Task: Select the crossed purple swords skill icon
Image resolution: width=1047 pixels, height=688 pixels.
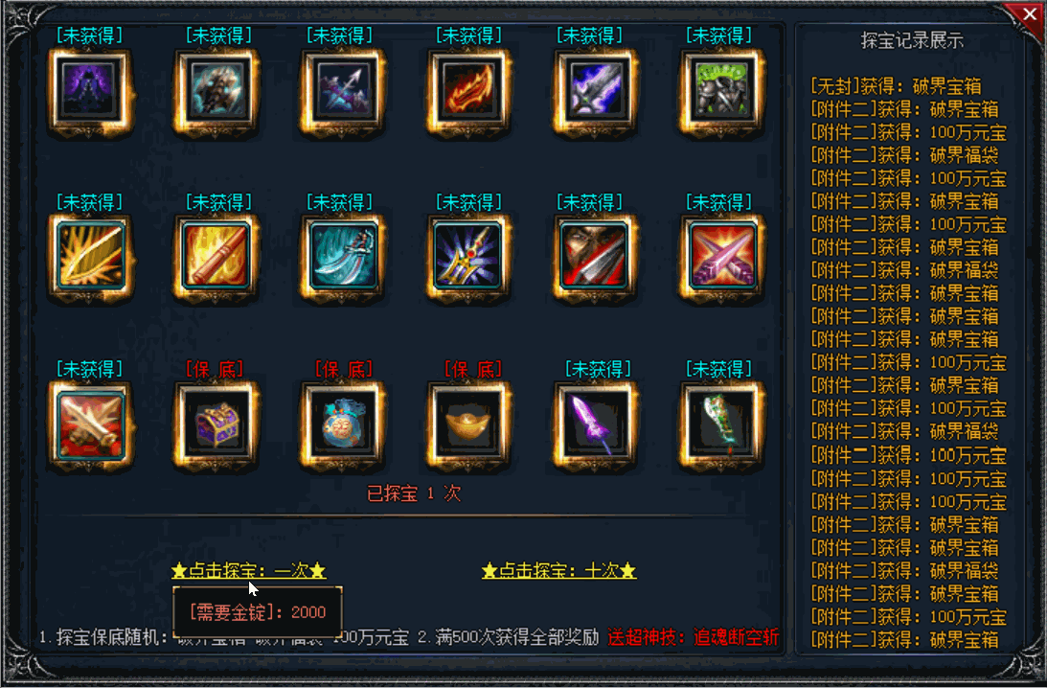Action: 722,256
